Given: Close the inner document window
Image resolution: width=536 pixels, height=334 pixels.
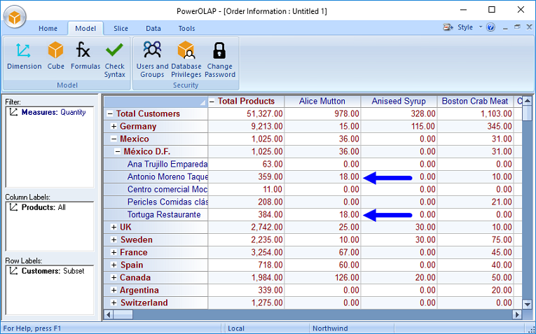Looking at the screenshot, I should (x=529, y=27).
